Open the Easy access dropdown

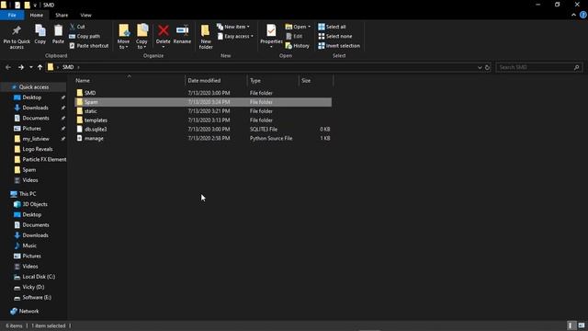(235, 37)
